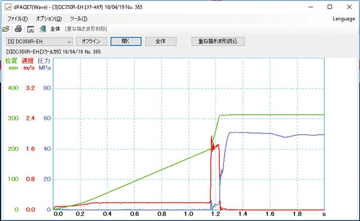Click the オフライン button
360x221 pixels.
pyautogui.click(x=91, y=41)
